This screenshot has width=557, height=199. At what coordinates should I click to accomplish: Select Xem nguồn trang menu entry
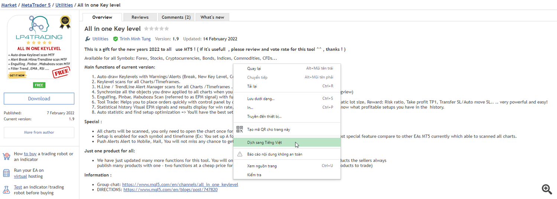coord(287,166)
